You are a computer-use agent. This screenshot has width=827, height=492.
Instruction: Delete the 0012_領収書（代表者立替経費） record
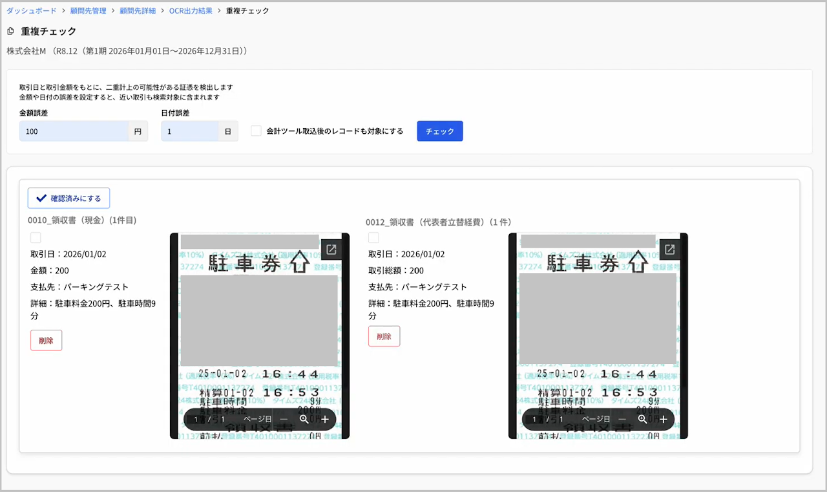(x=384, y=336)
